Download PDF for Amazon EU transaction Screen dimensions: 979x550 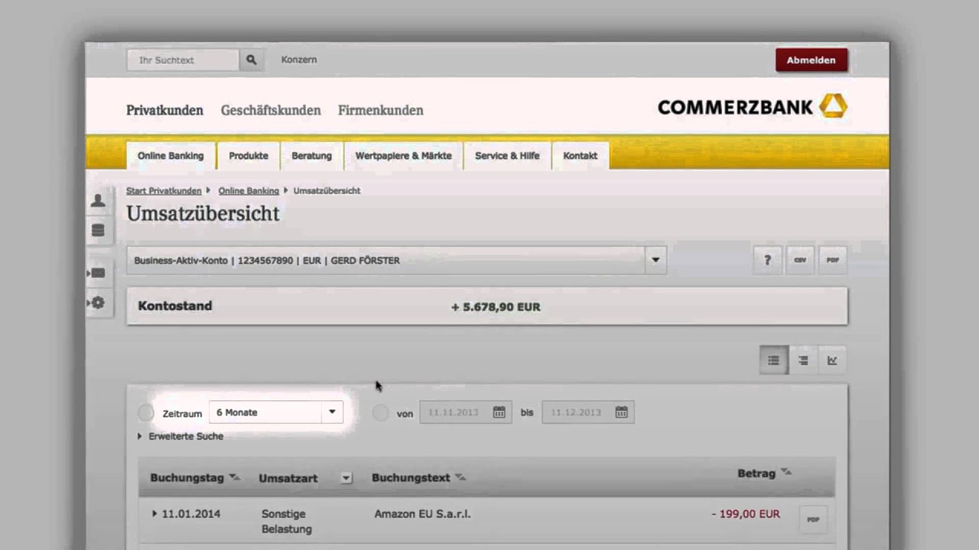pos(813,519)
